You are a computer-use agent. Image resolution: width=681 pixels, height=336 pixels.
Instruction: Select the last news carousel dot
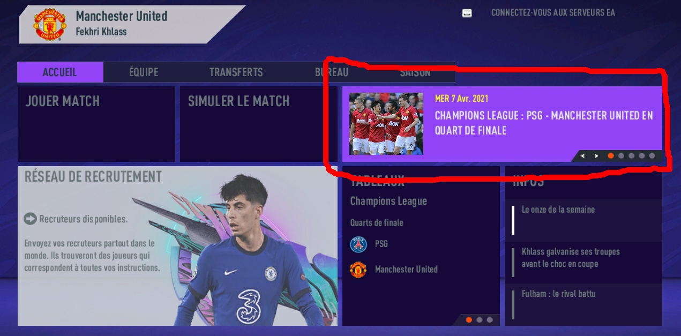click(652, 156)
